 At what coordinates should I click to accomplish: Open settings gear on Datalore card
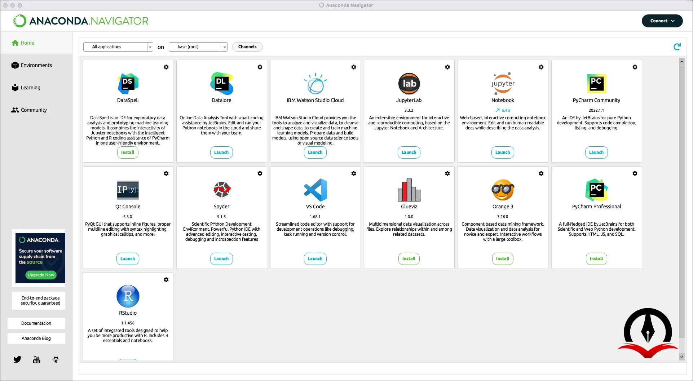(x=260, y=67)
